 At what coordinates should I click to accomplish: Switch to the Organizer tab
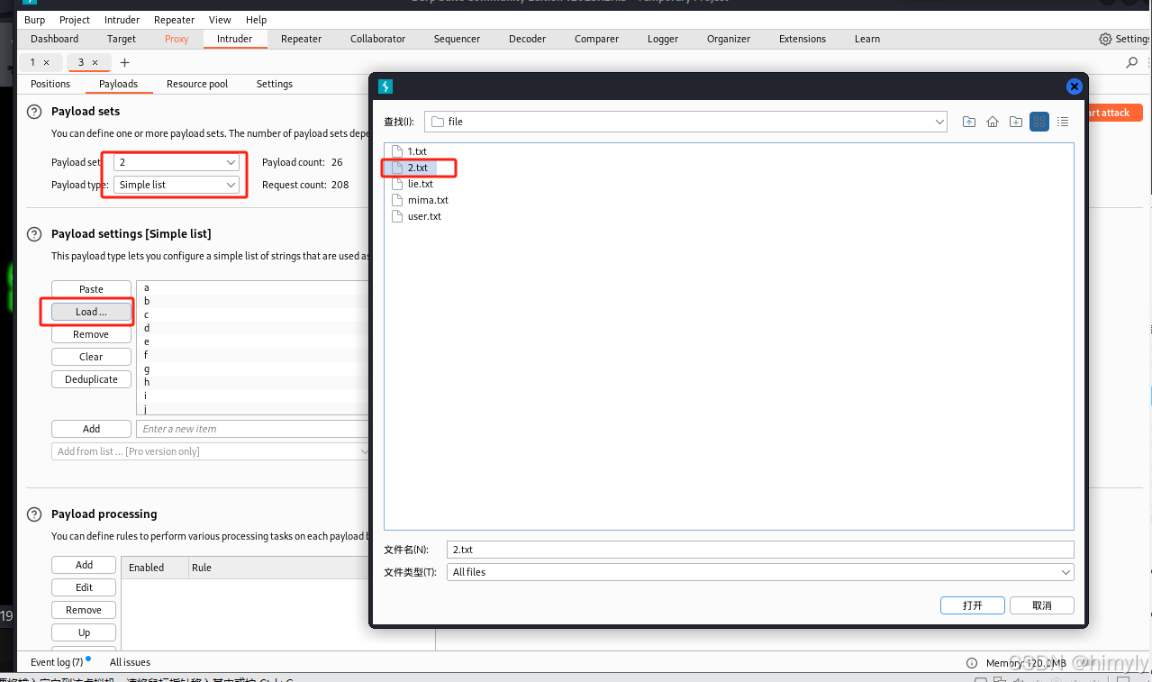[728, 39]
